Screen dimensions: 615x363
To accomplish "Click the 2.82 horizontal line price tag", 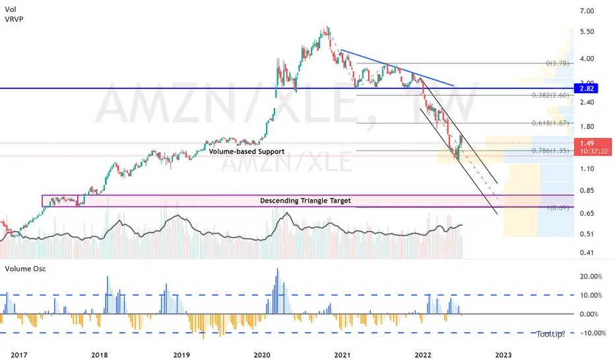I will [x=587, y=88].
